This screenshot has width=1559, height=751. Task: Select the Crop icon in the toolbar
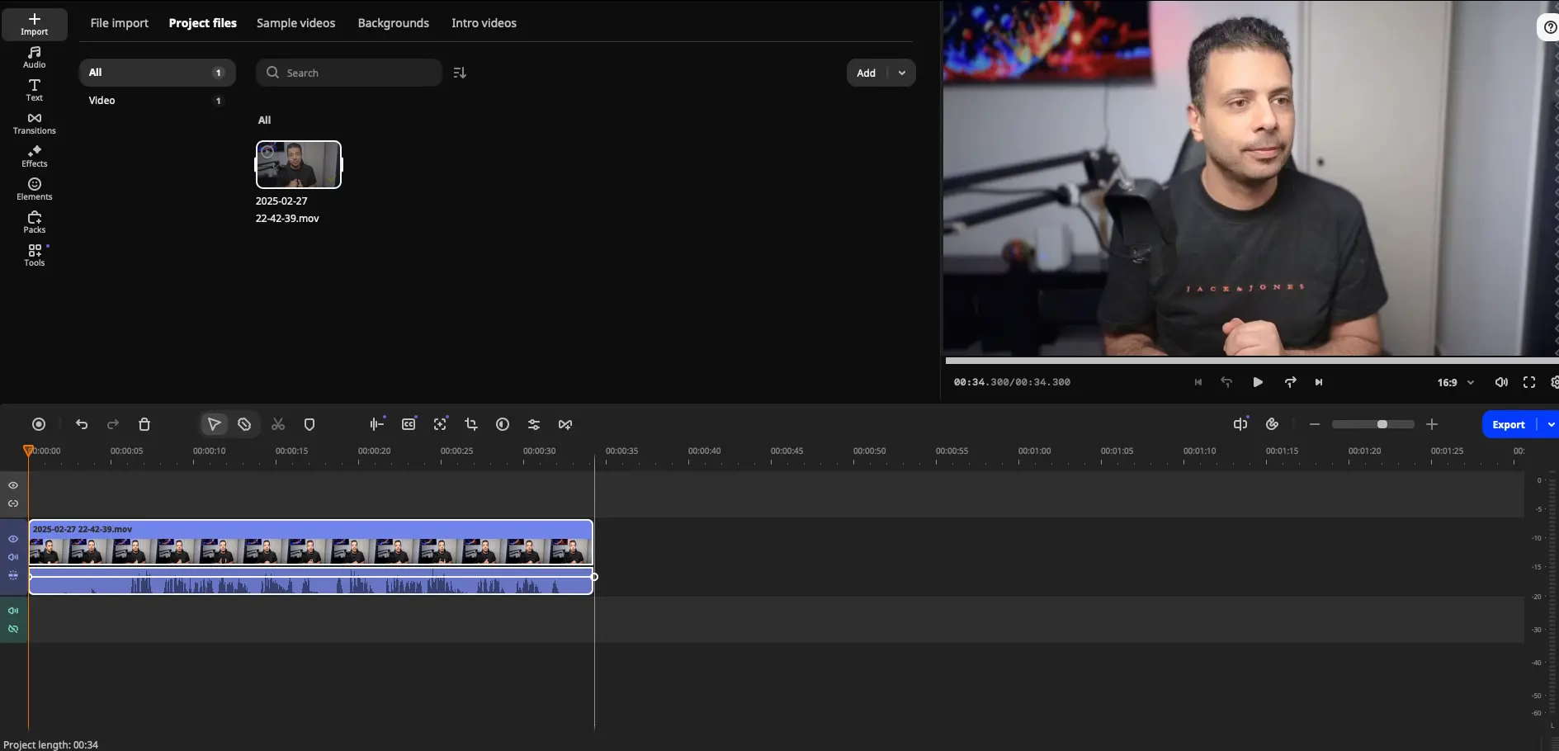(471, 424)
